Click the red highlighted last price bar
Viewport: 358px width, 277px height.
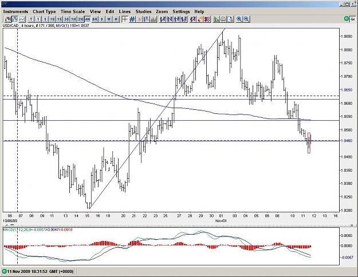(309, 143)
